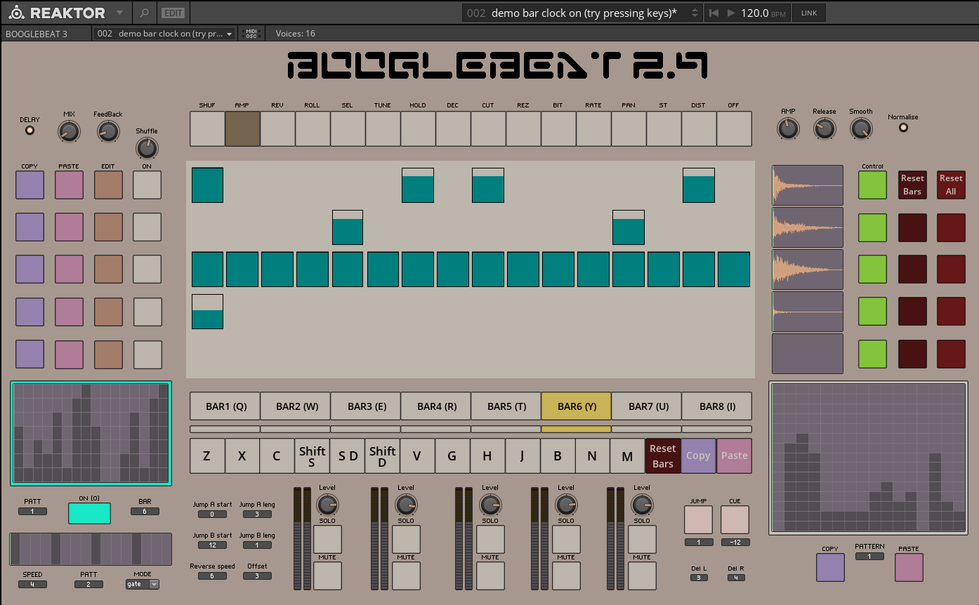This screenshot has height=605, width=979.
Task: Click the top-row pink PASTE pad
Action: [x=70, y=185]
